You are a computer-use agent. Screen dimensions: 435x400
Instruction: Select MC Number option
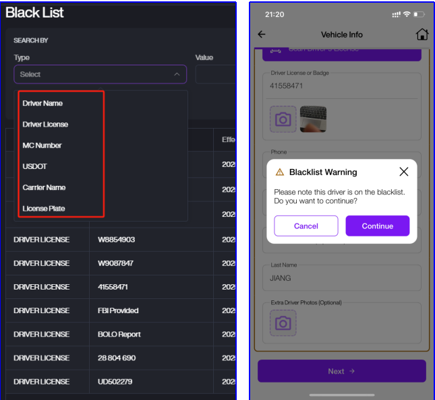click(42, 145)
